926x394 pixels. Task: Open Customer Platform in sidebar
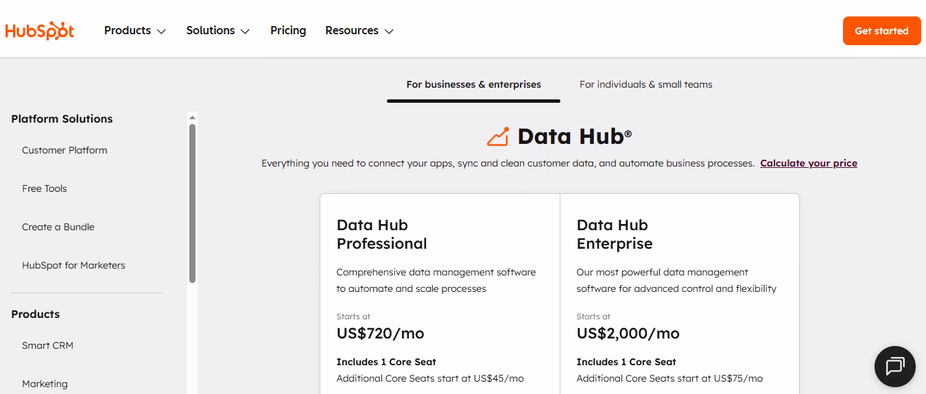click(64, 150)
